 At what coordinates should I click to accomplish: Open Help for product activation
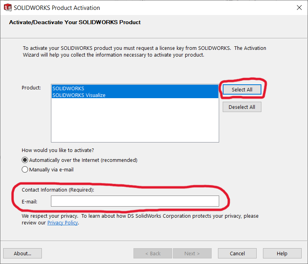[282, 253]
